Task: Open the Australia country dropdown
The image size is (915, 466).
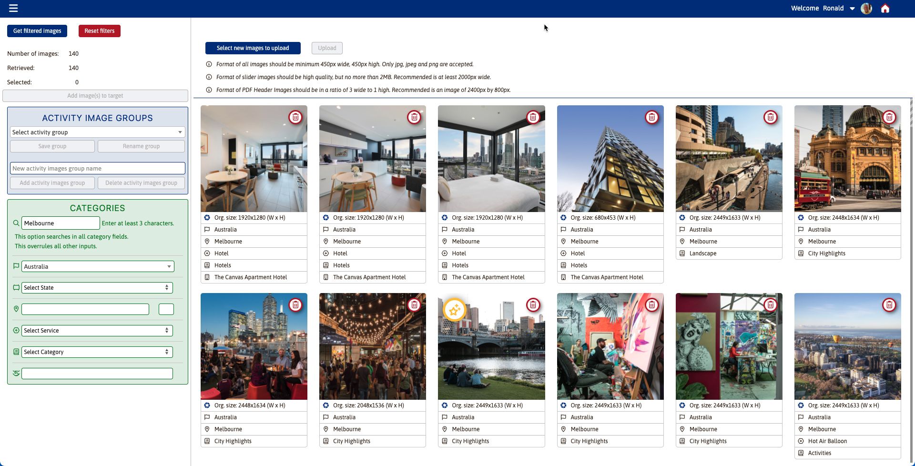Action: (98, 267)
